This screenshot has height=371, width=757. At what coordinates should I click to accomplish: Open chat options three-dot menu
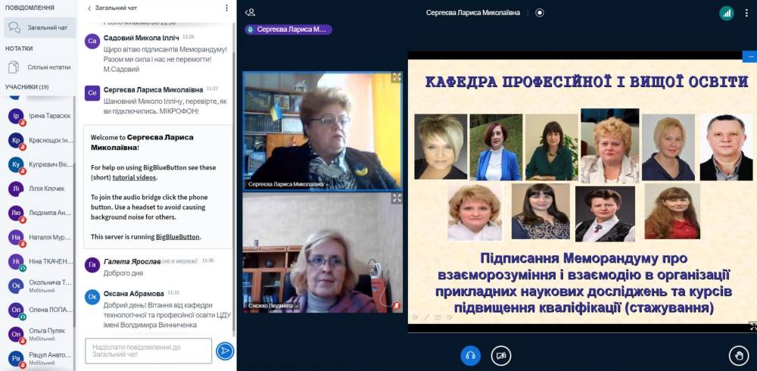tap(226, 8)
